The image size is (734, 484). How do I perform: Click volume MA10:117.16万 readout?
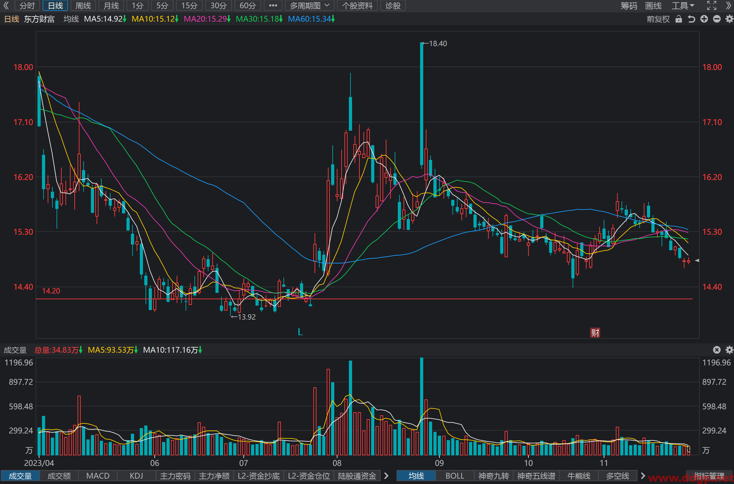click(173, 350)
